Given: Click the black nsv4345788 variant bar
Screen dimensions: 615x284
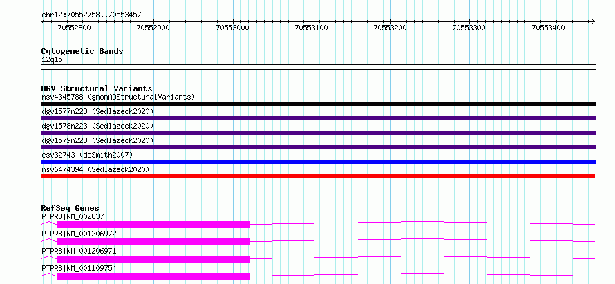Looking at the screenshot, I should (318, 104).
